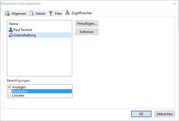The height and width of the screenshot is (121, 179).
Task: Go to the Filter tab label
Action: tap(58, 14)
